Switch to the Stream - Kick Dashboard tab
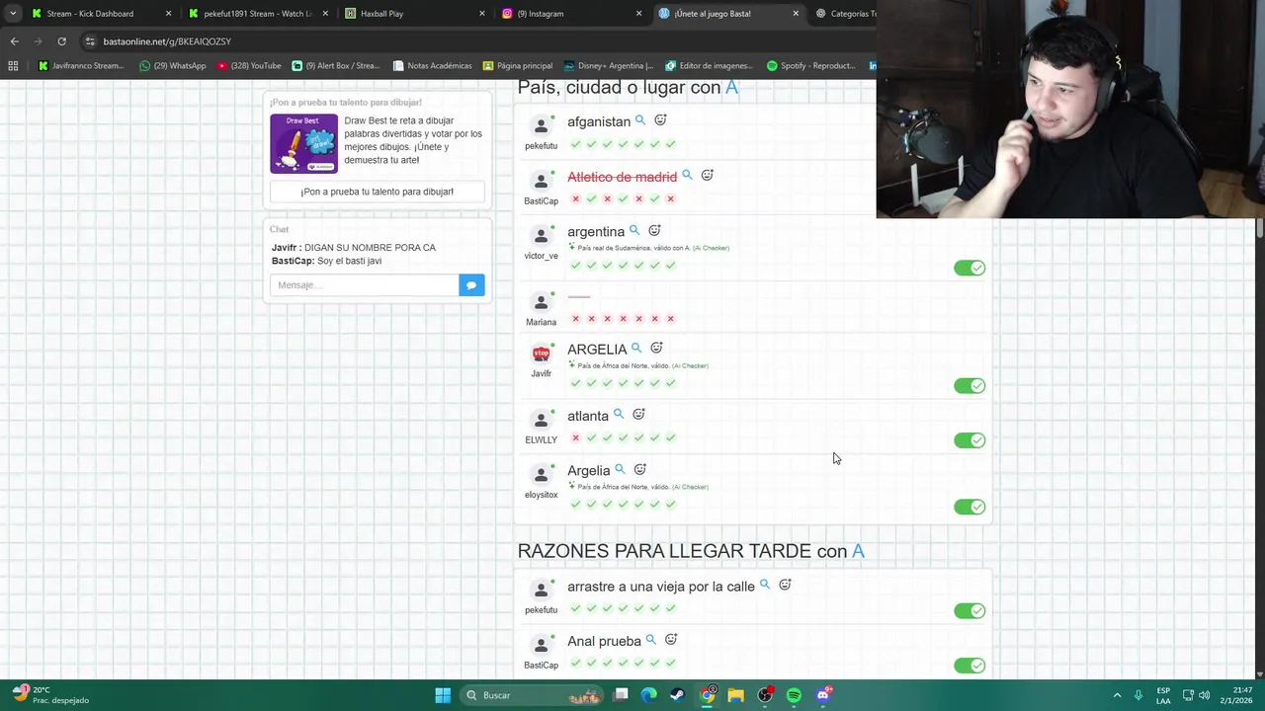 tap(101, 14)
